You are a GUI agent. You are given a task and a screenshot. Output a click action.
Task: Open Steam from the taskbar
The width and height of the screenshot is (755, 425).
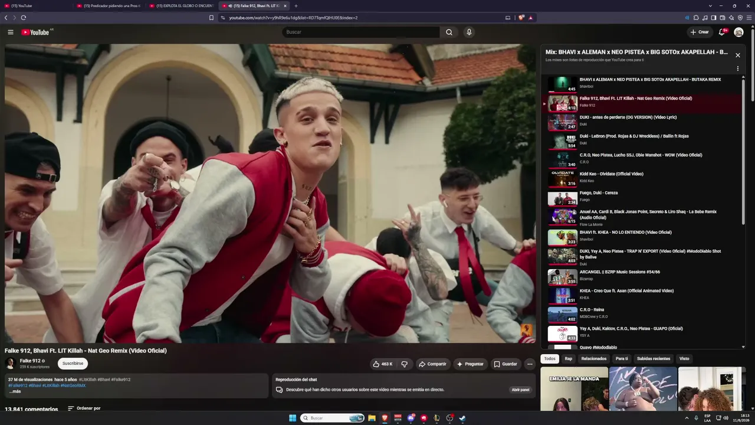pos(462,418)
